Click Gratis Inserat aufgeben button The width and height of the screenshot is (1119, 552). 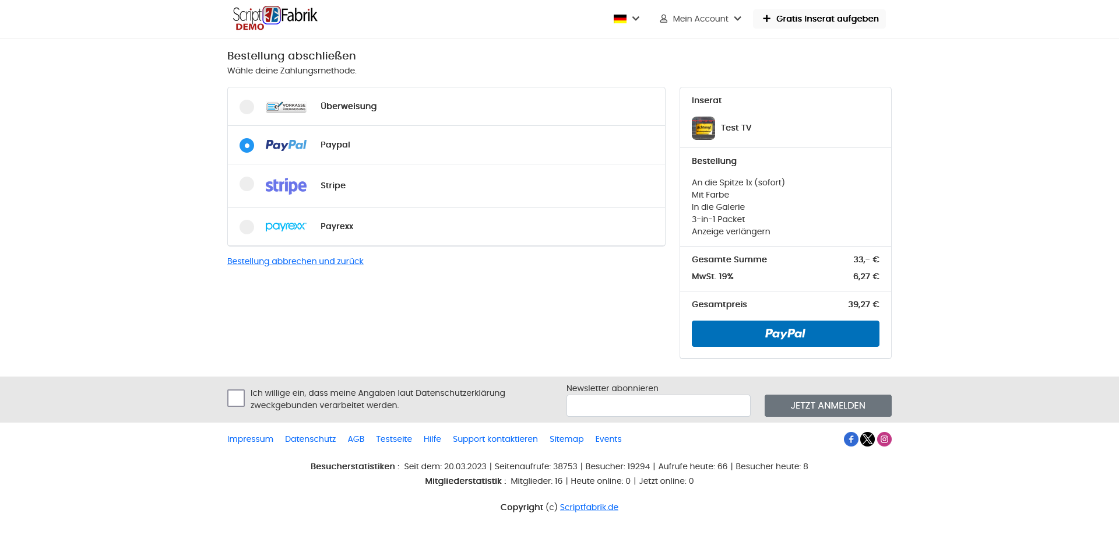[819, 19]
